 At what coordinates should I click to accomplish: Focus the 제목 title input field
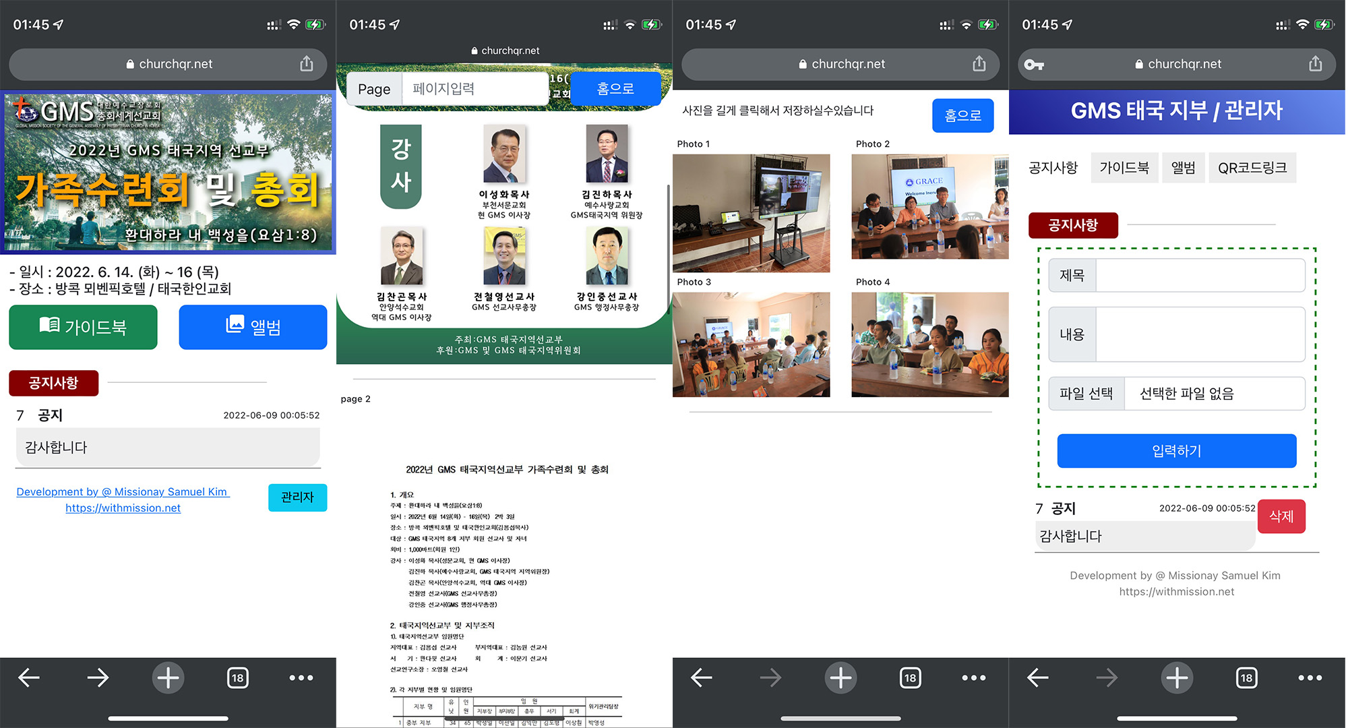pyautogui.click(x=1200, y=275)
